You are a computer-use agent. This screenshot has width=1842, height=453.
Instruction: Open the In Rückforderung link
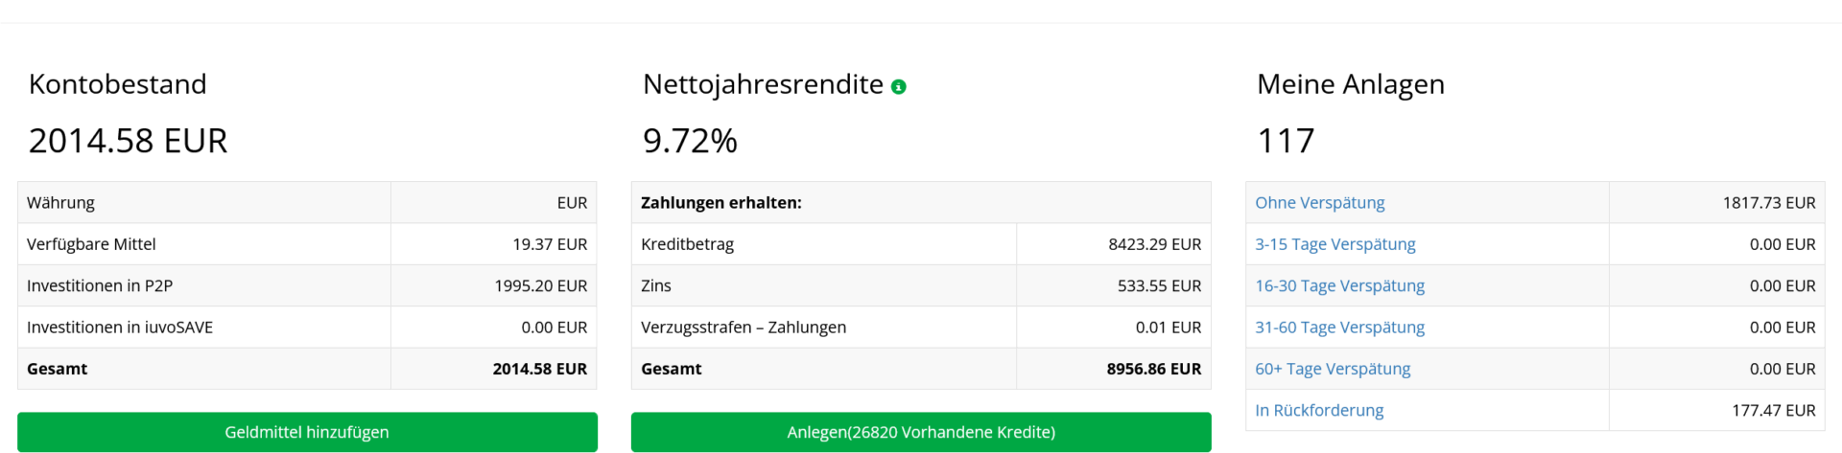[1319, 410]
